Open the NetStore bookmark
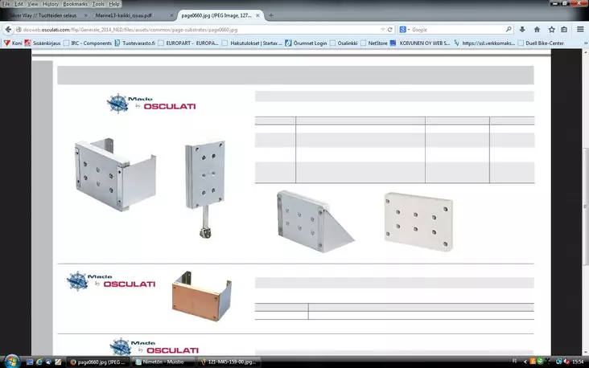 click(x=374, y=43)
